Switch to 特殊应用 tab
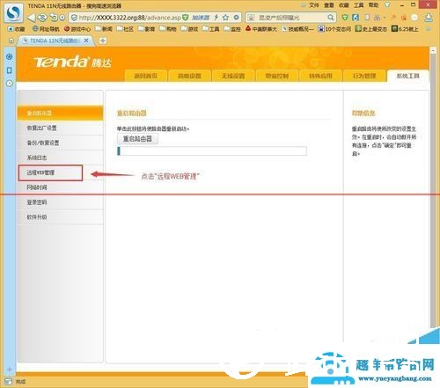Viewport: 440px width, 388px height. 320,76
